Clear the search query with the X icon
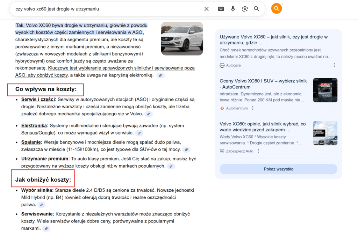358x234 pixels. click(x=206, y=8)
